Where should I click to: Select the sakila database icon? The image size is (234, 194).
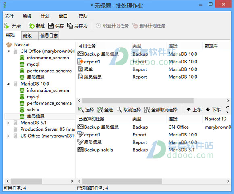point(22,110)
